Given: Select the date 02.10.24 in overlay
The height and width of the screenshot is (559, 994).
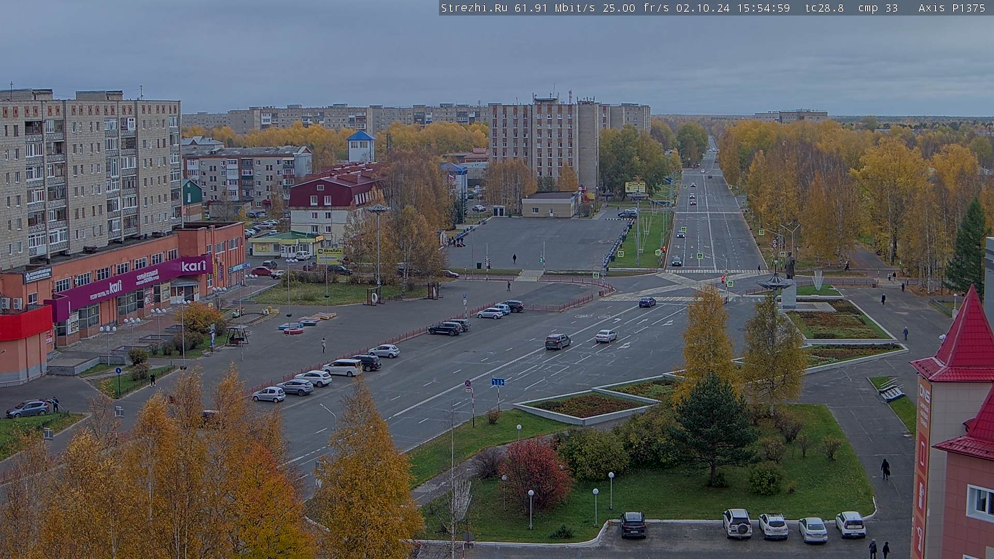Looking at the screenshot, I should [702, 8].
